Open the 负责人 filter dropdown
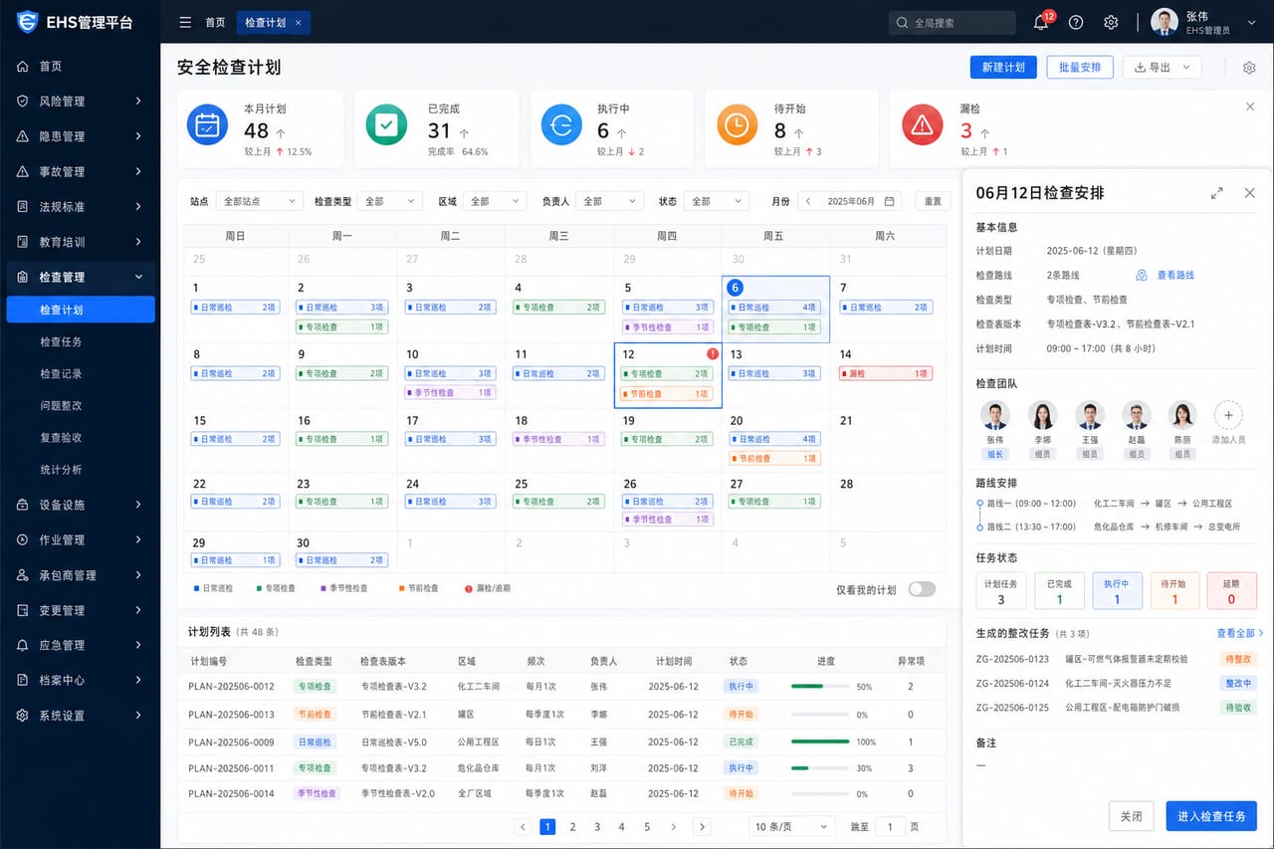The width and height of the screenshot is (1274, 849). [609, 201]
